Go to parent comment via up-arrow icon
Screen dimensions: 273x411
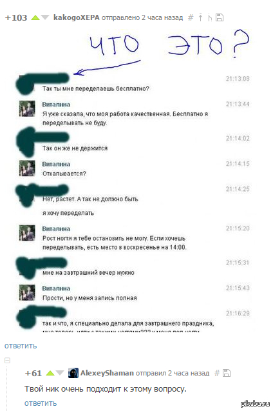(200, 17)
